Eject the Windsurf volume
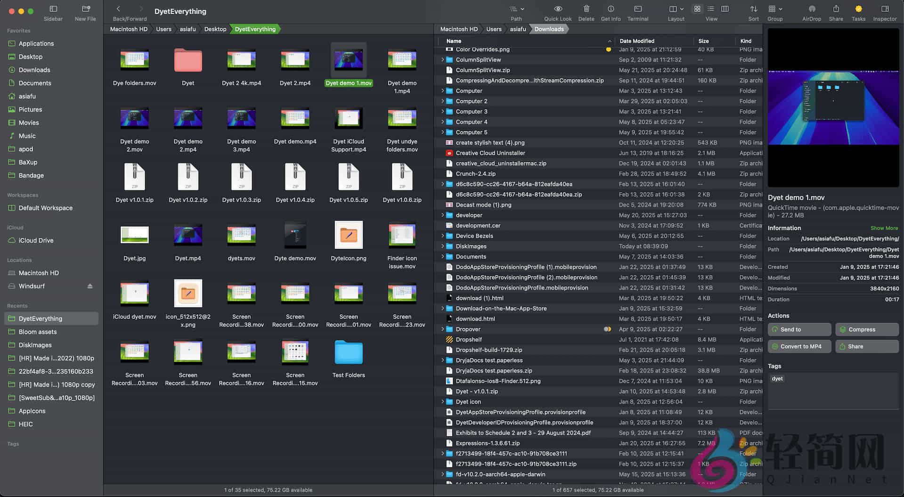Viewport: 904px width, 497px height. point(90,286)
